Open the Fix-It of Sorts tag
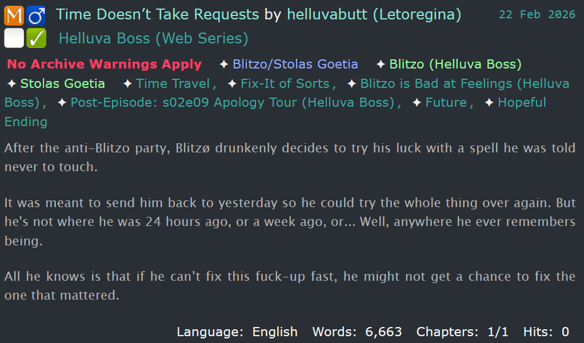The width and height of the screenshot is (584, 343). [x=285, y=84]
